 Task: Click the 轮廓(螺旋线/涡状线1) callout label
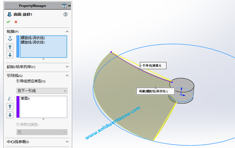(155, 91)
